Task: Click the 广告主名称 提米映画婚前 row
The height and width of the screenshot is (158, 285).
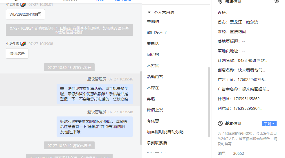Action: 243,89
